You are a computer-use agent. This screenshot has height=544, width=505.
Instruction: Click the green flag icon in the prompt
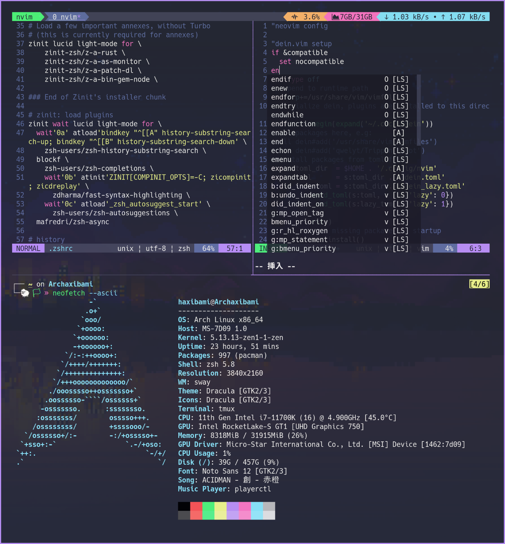point(37,293)
